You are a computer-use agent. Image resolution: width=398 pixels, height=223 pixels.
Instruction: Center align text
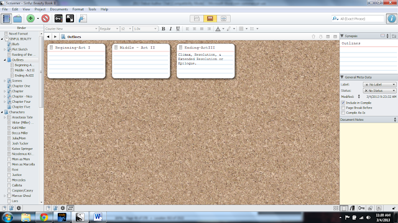pos(195,29)
